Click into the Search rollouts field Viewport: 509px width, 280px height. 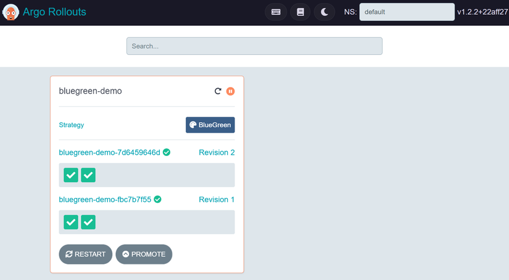[x=254, y=46]
